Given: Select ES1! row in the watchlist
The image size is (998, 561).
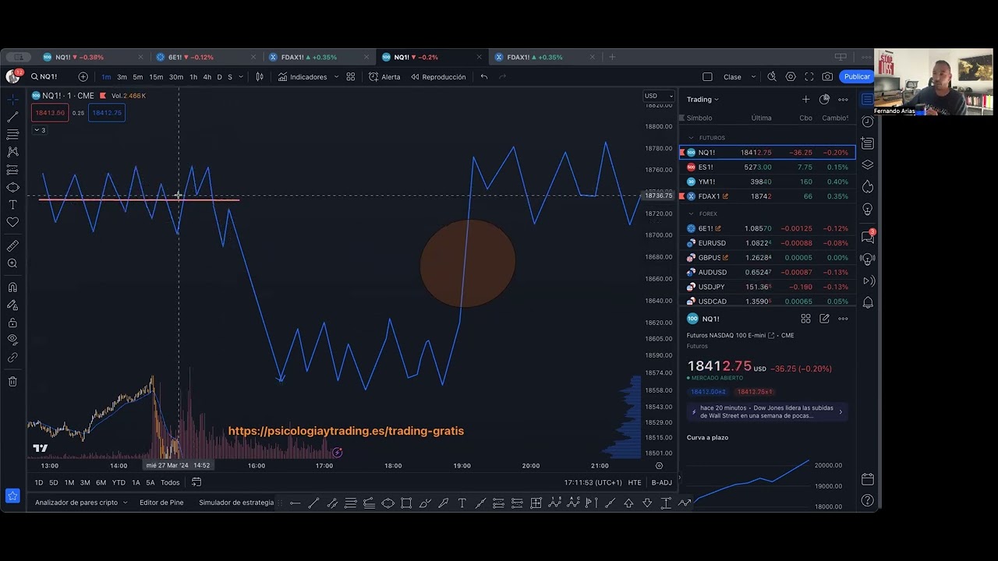Looking at the screenshot, I should coord(767,167).
